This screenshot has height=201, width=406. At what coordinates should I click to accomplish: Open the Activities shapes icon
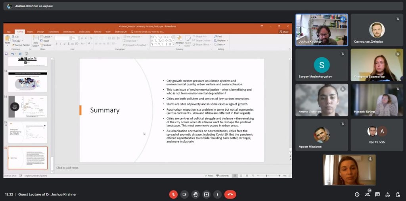387,194
